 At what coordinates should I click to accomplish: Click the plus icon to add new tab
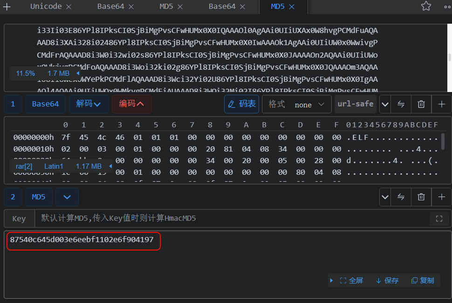click(x=7, y=7)
